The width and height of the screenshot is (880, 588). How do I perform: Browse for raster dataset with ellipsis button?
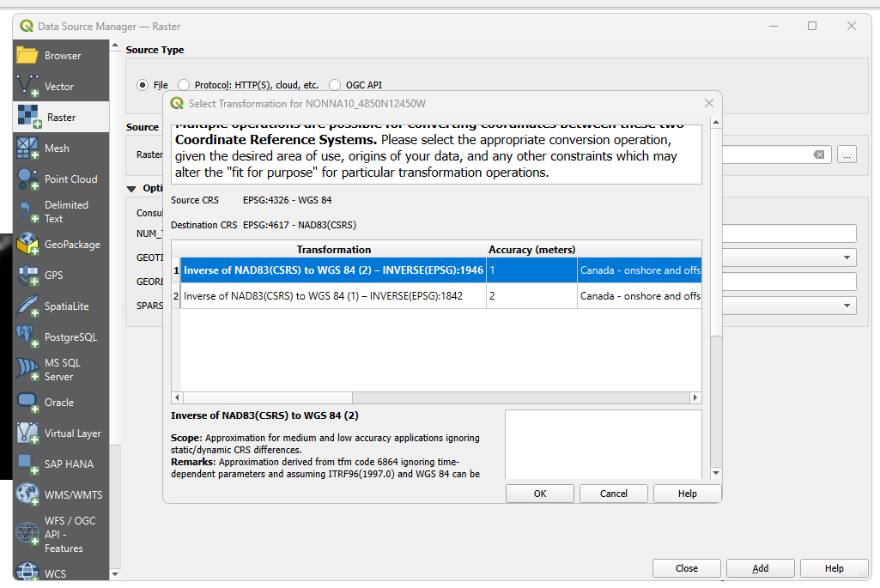pos(847,154)
